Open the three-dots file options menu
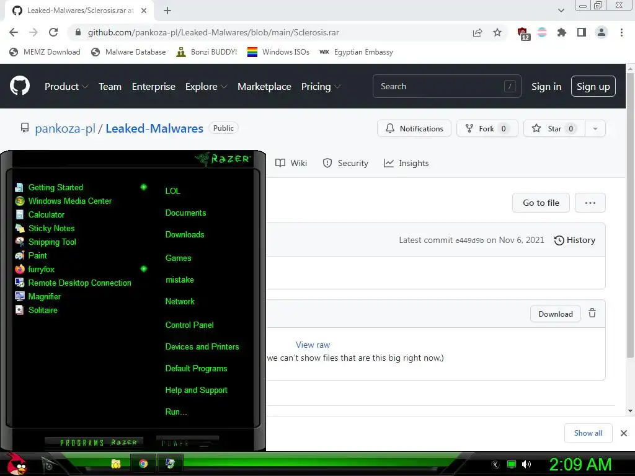The height and width of the screenshot is (476, 635). click(x=590, y=203)
